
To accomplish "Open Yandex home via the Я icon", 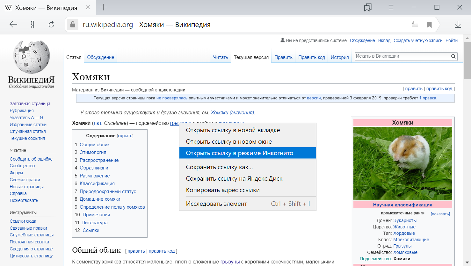I will (x=32, y=25).
